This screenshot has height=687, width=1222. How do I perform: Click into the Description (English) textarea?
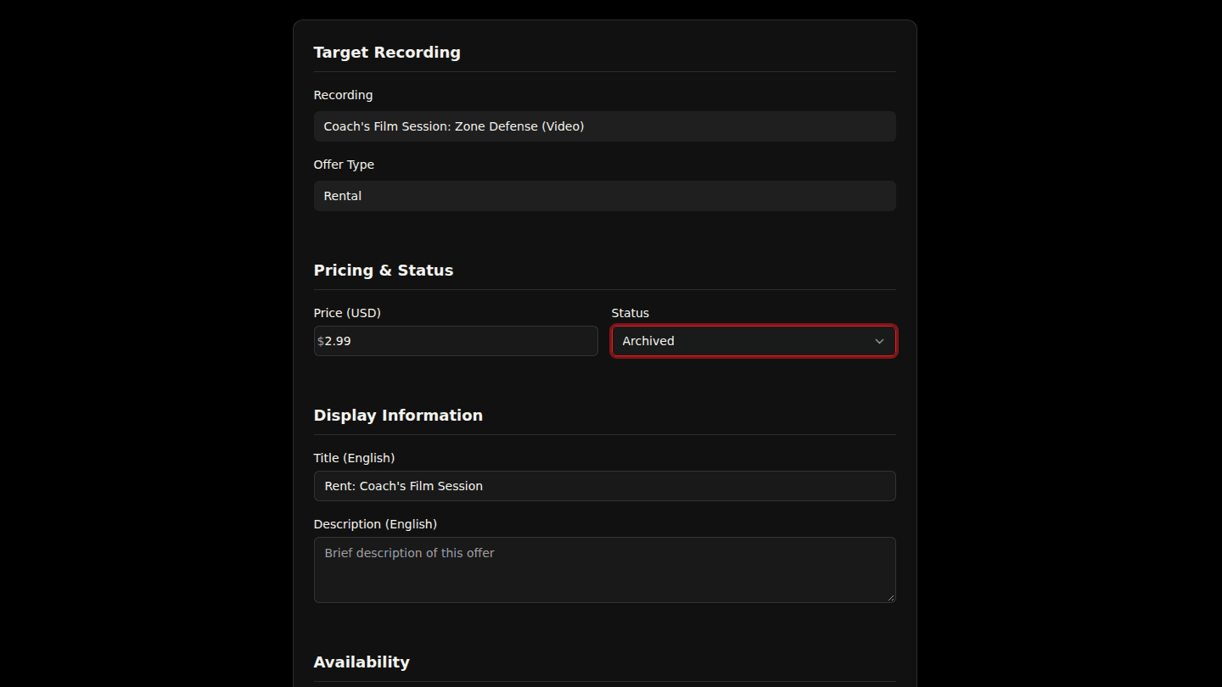pos(604,570)
